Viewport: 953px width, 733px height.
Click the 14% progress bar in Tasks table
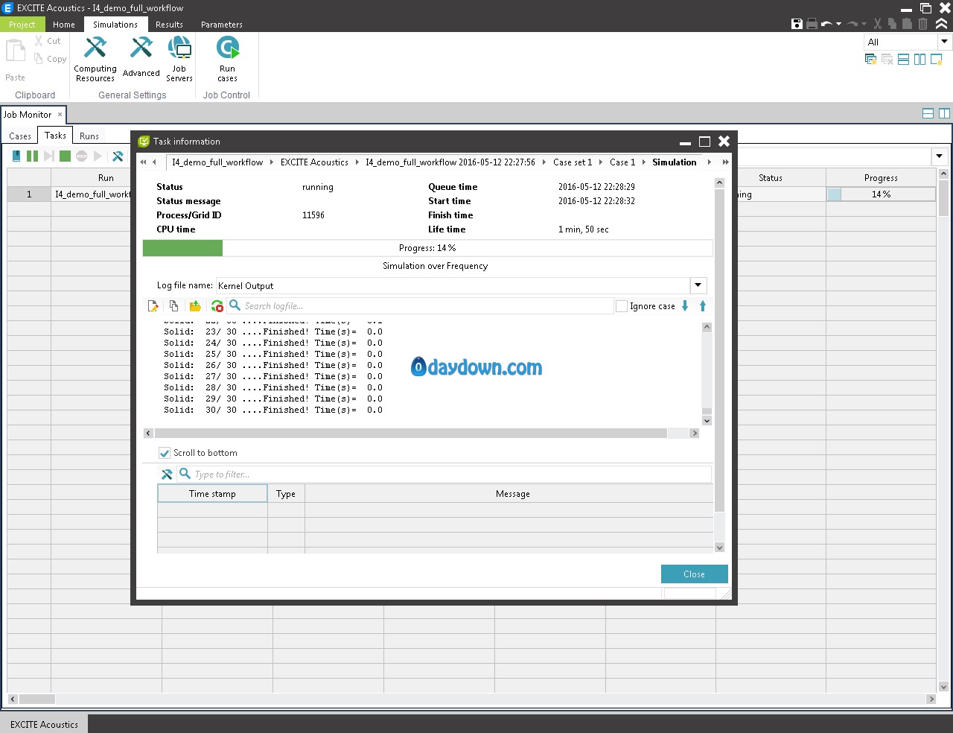[x=881, y=194]
